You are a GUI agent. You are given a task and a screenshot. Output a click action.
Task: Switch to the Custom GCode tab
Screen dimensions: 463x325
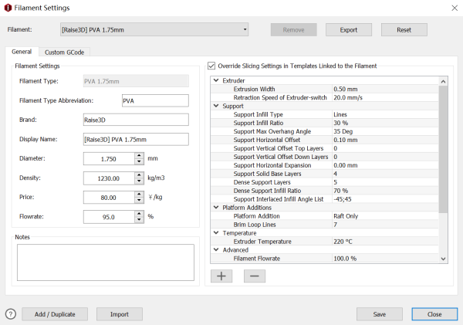(64, 52)
